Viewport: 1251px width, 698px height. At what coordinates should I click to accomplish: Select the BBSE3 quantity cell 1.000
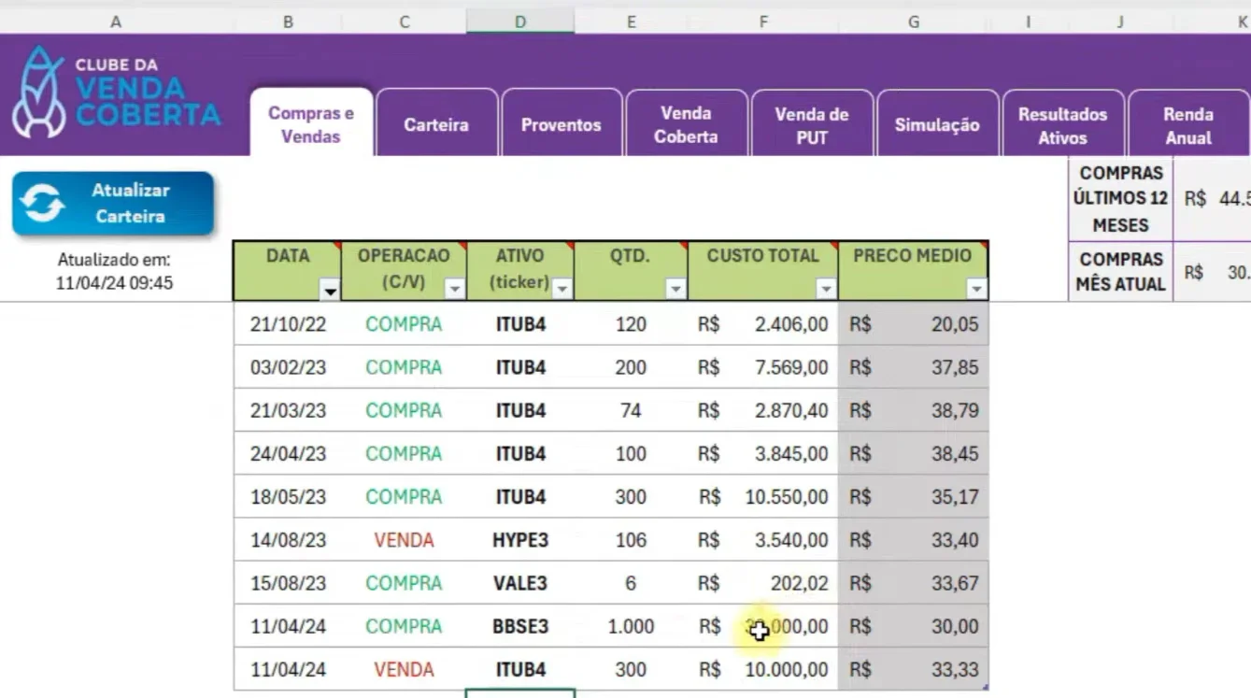[x=631, y=626]
